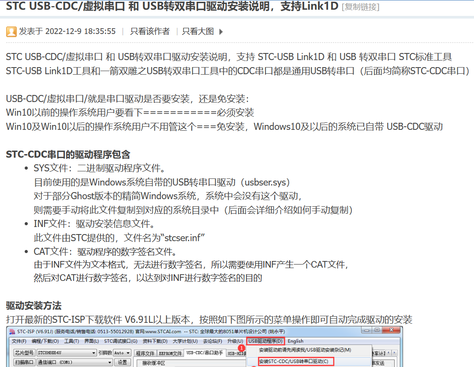This screenshot has height=367, width=474.
Task: Choose 安装STC-CDC/USB转串口驱动(C) menu entry
Action: pos(294,361)
